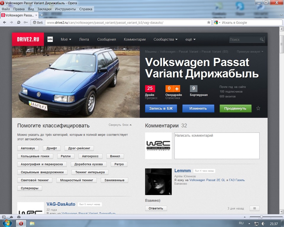Click the volume speaker tray icon
The width and height of the screenshot is (284, 227).
pyautogui.click(x=263, y=223)
